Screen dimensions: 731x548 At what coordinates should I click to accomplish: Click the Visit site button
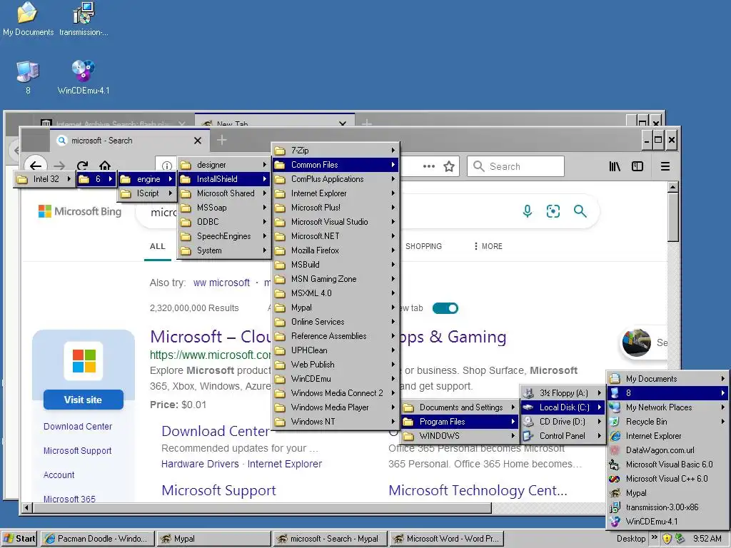83,400
